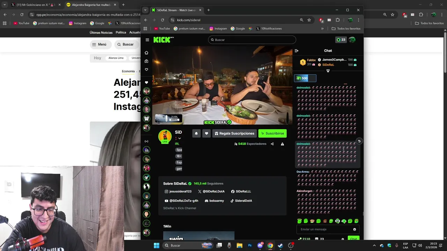Click the KICK logo

[x=163, y=40]
